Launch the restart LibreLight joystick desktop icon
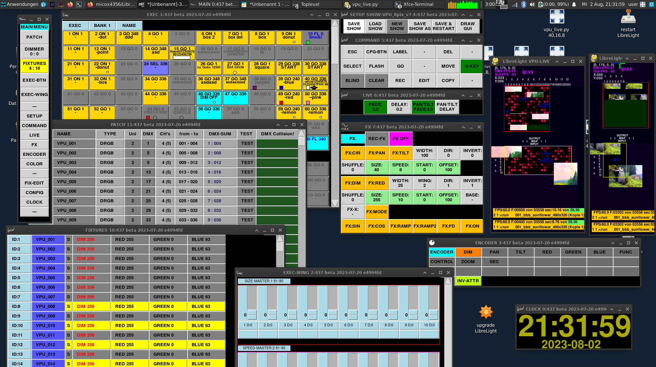The width and height of the screenshot is (656, 367). click(x=628, y=16)
